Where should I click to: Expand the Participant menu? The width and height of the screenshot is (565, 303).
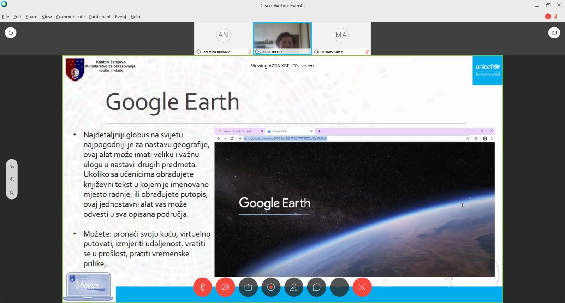(100, 17)
